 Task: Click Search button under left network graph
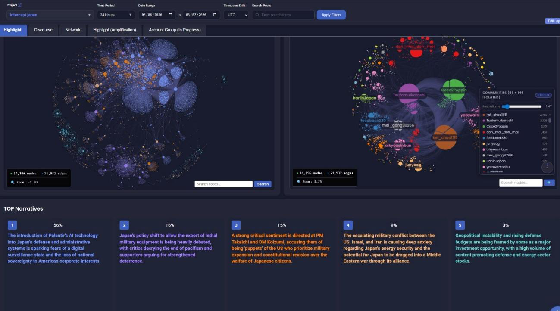click(263, 184)
